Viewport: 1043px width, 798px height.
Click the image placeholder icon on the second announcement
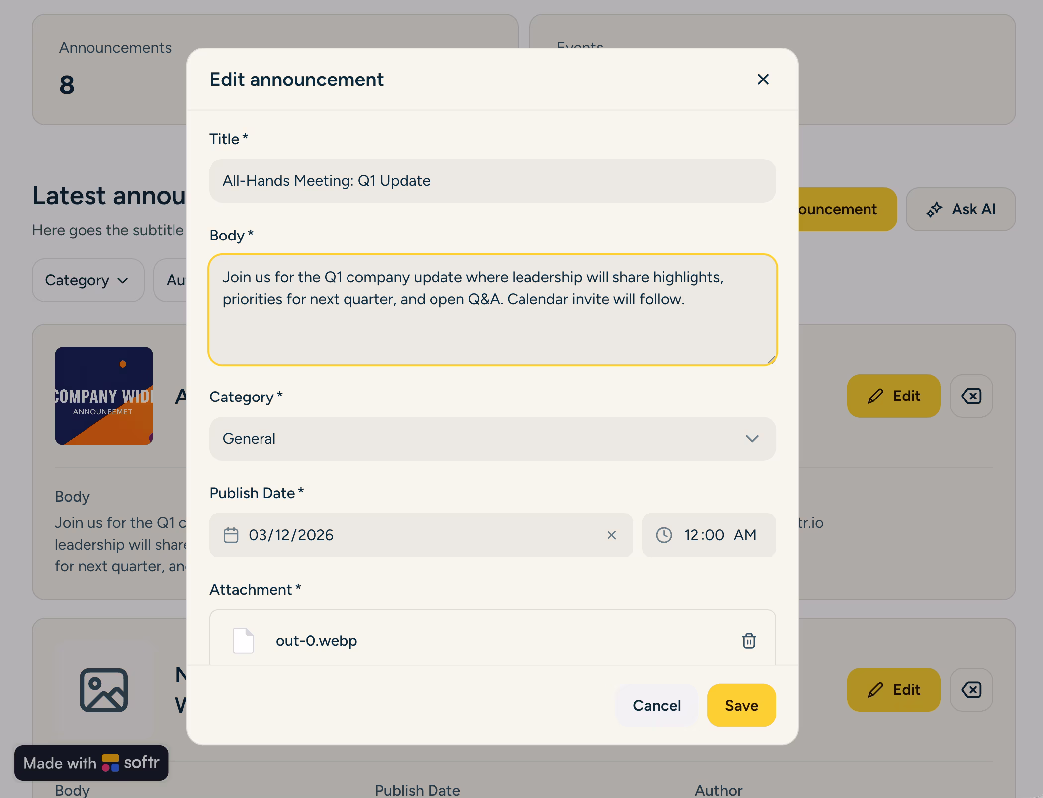pos(103,690)
